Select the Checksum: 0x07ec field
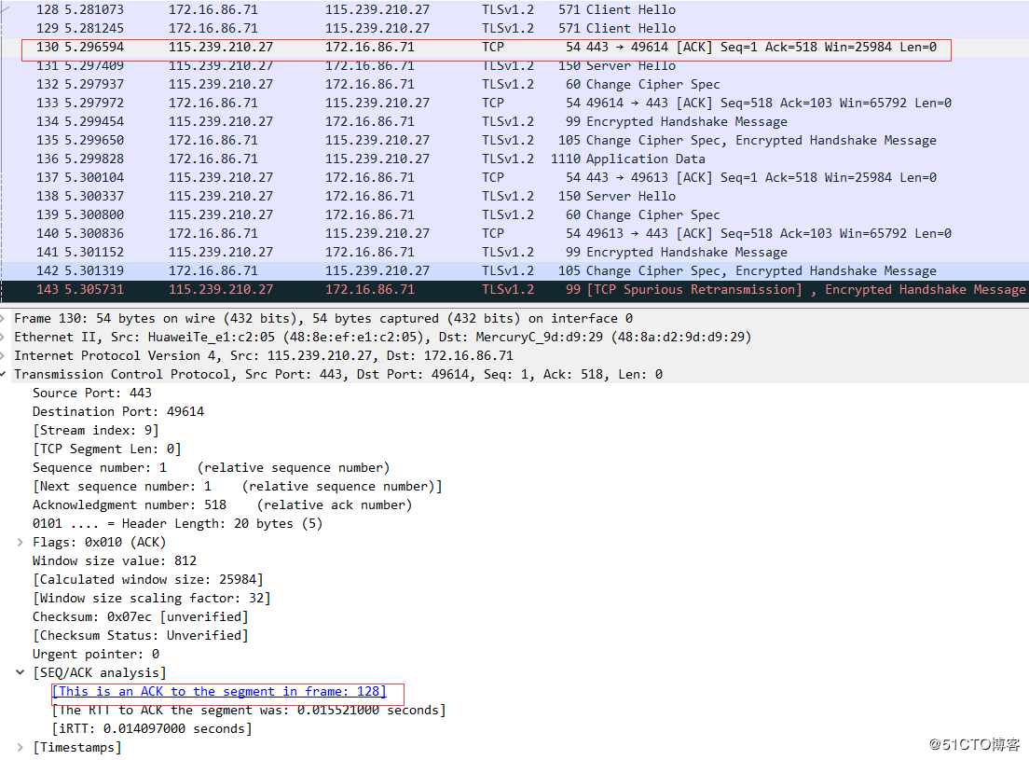Viewport: 1029px width, 760px height. click(140, 616)
